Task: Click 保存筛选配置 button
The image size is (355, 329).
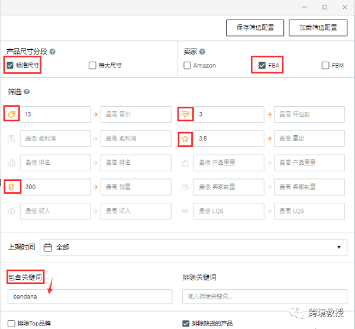Action: pyautogui.click(x=255, y=28)
